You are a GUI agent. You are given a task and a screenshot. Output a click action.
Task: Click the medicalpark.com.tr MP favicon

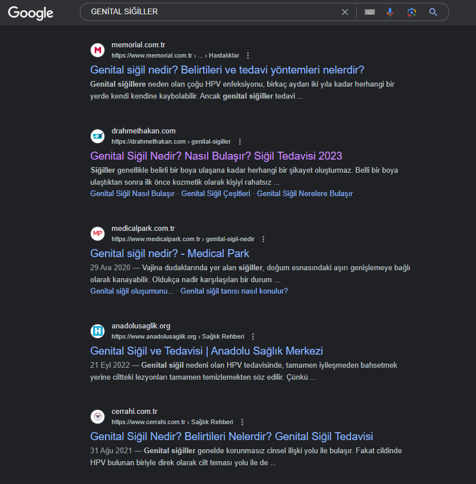click(x=98, y=234)
